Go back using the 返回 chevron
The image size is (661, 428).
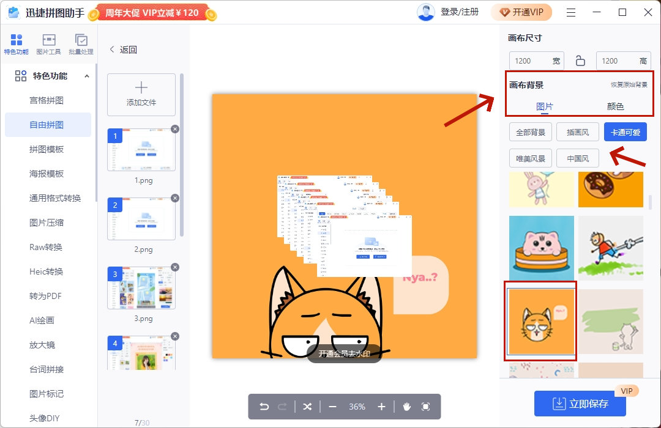pos(113,50)
